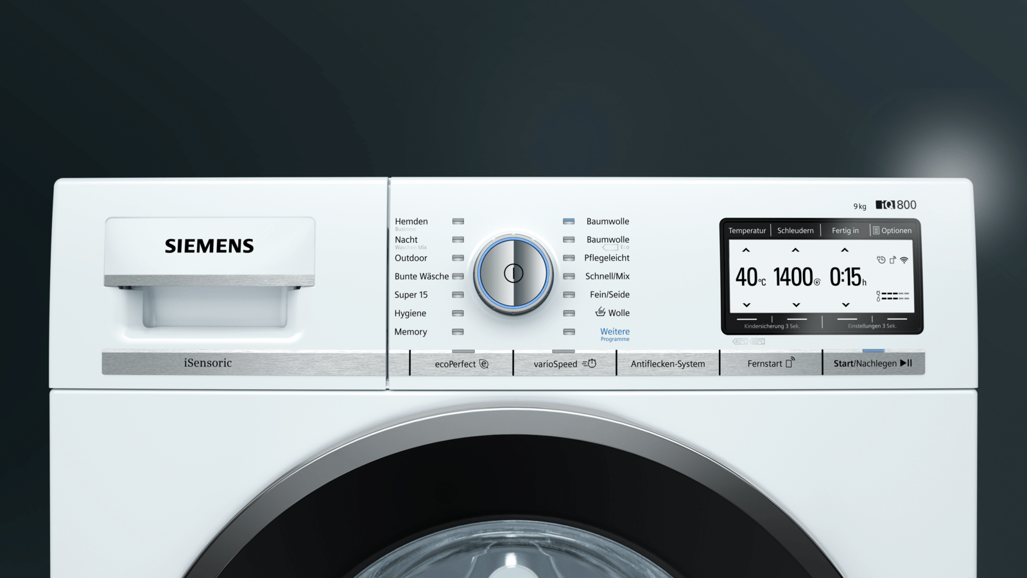This screenshot has width=1027, height=578.
Task: Tap the ecoPerfect leaf icon
Action: pyautogui.click(x=484, y=364)
